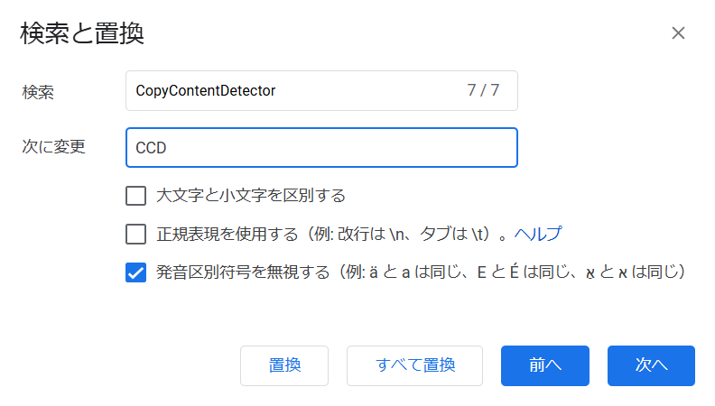Click the すべて置換 button
The height and width of the screenshot is (406, 715).
coord(415,365)
